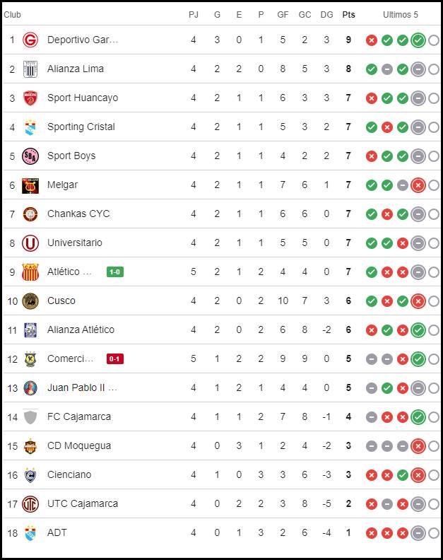The image size is (443, 560).
Task: Click the Universitario red U crest
Action: (x=30, y=243)
